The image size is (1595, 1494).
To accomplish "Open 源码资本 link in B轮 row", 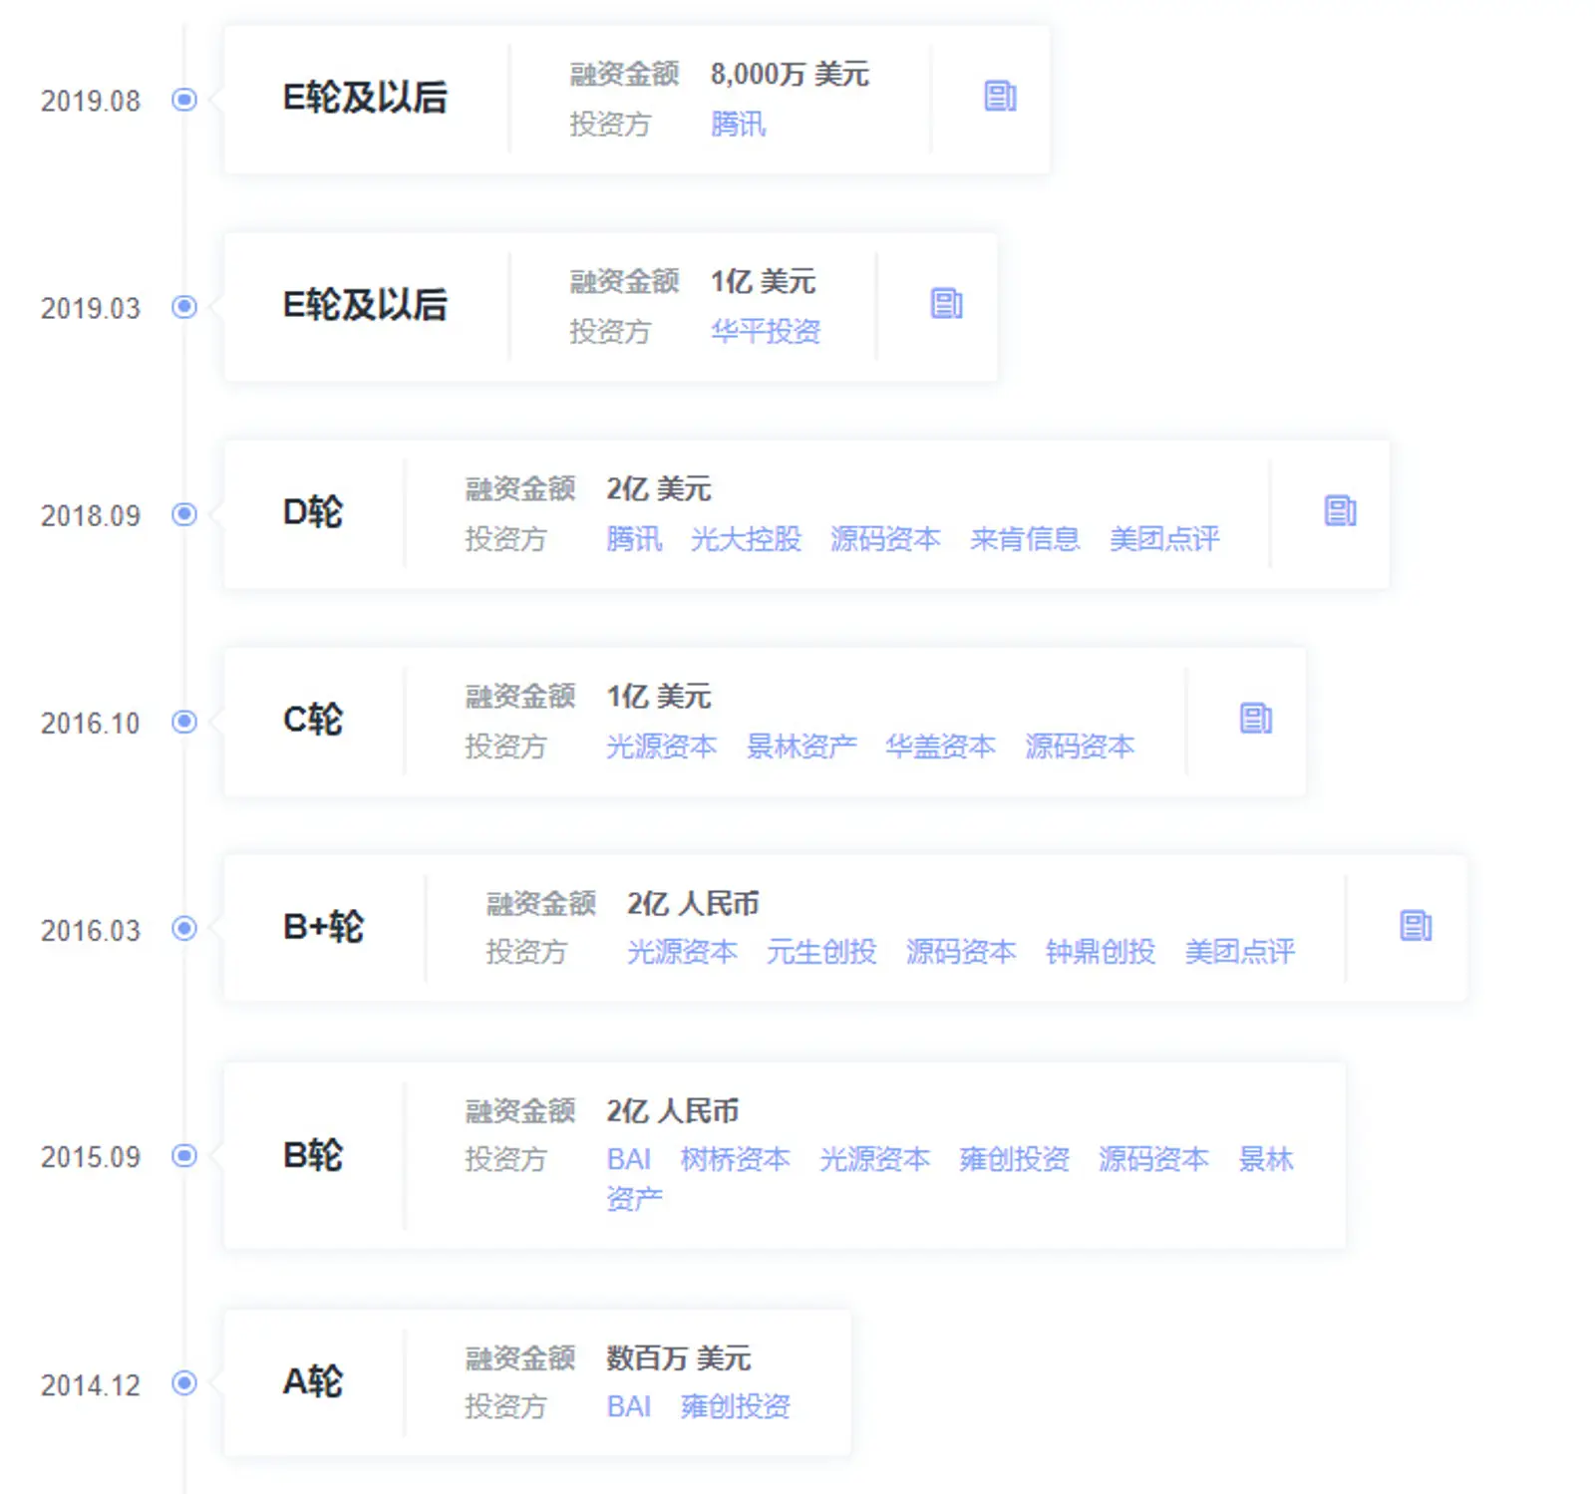I will click(x=1154, y=1159).
